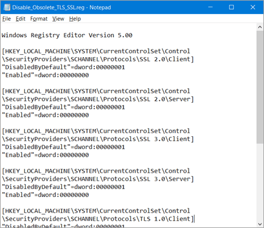Click Enabled dword line under SSL 3.0\Server

[46, 195]
